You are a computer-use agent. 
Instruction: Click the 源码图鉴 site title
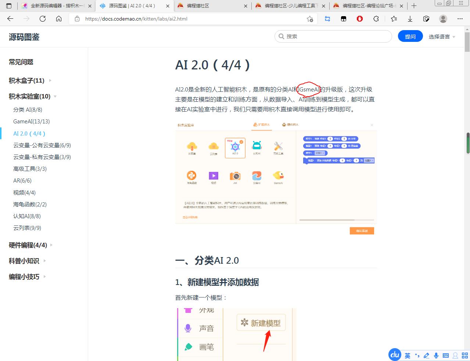click(x=24, y=37)
